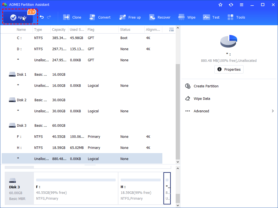278x208 pixels.
Task: Click disk map scroll up arrow
Action: click(x=178, y=169)
